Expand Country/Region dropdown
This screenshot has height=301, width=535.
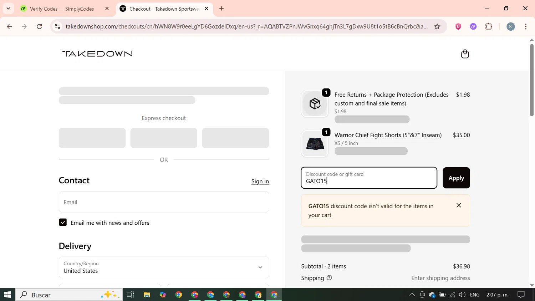pos(164,267)
